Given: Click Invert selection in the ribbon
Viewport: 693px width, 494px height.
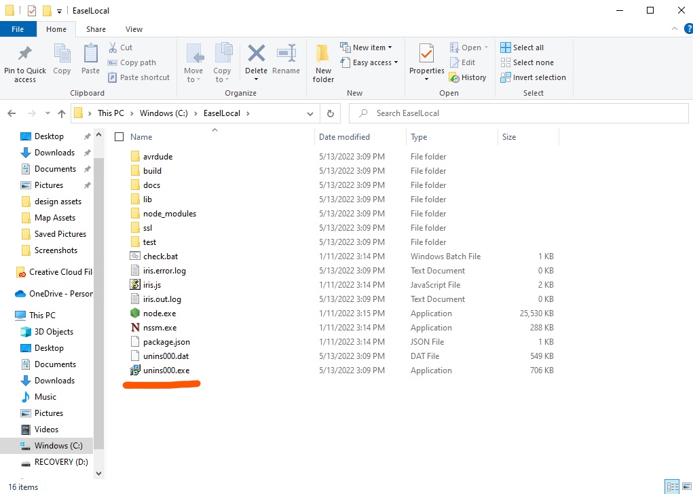Looking at the screenshot, I should pos(533,77).
